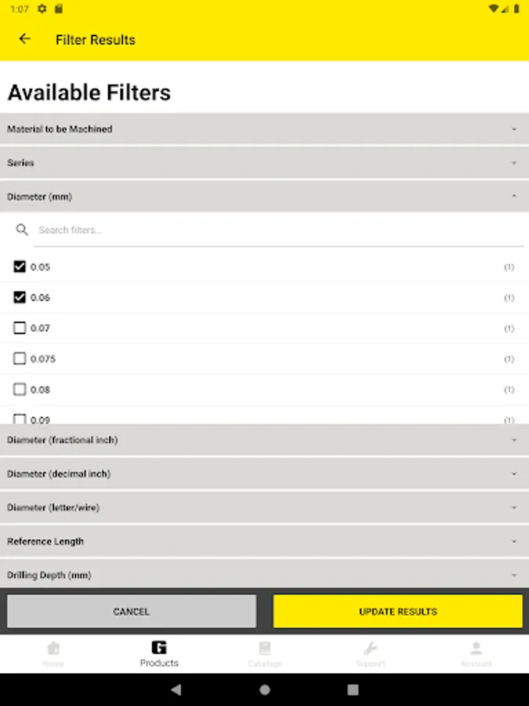Uncheck the 0.06 diameter checkbox
The height and width of the screenshot is (706, 529).
(20, 297)
